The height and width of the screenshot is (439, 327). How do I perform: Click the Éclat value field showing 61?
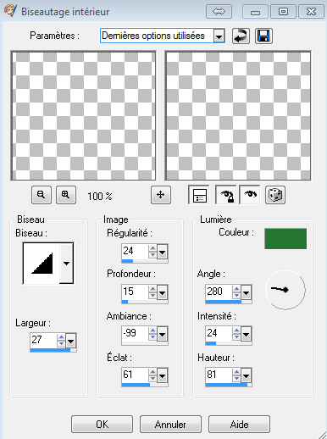click(x=135, y=375)
